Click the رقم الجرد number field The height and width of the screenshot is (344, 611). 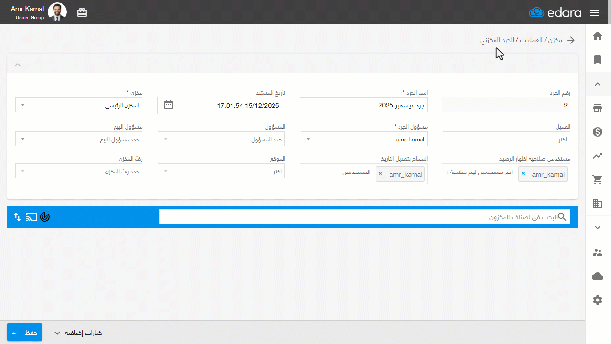506,105
